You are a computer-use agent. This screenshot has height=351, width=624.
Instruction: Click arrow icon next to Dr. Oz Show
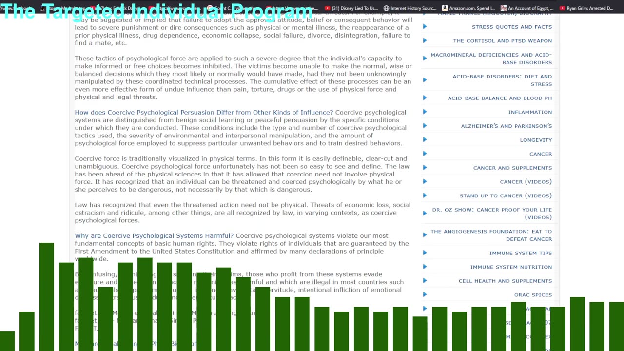coord(425,214)
